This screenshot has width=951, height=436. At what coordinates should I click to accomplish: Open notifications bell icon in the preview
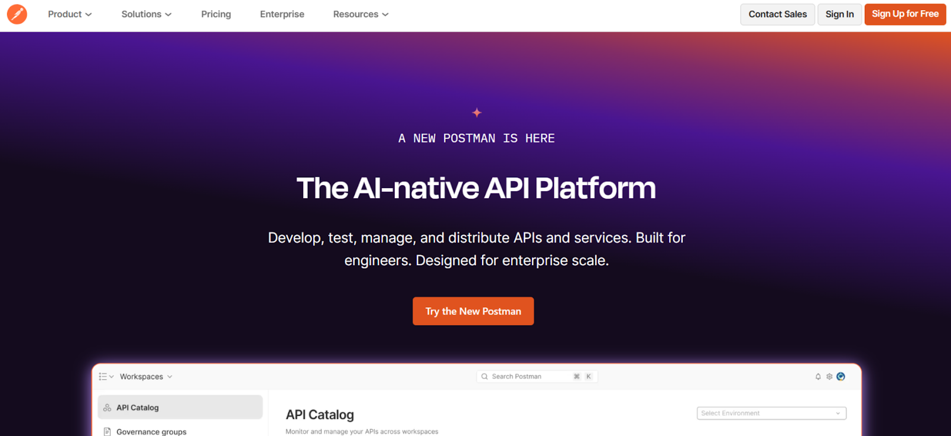point(818,377)
